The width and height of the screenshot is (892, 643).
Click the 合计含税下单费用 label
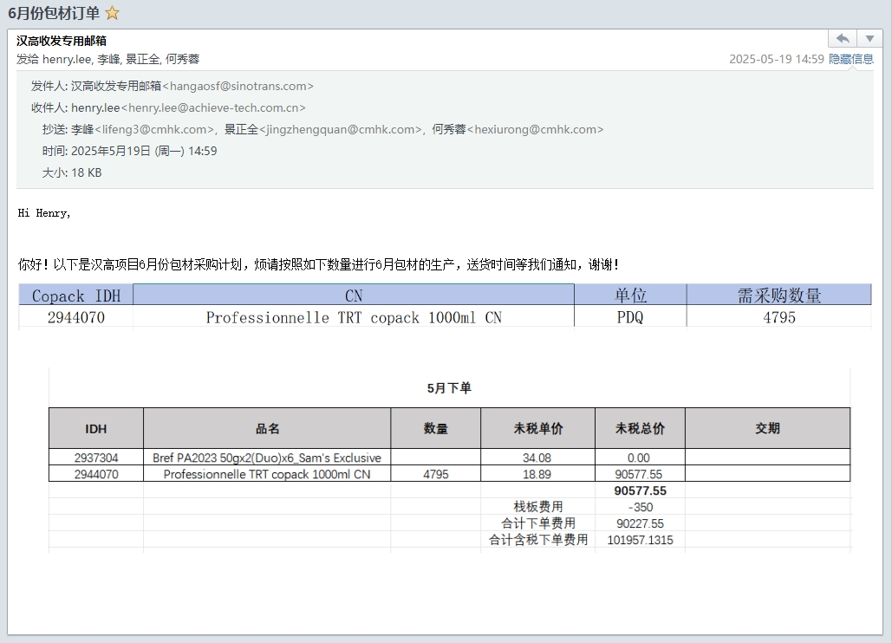538,540
